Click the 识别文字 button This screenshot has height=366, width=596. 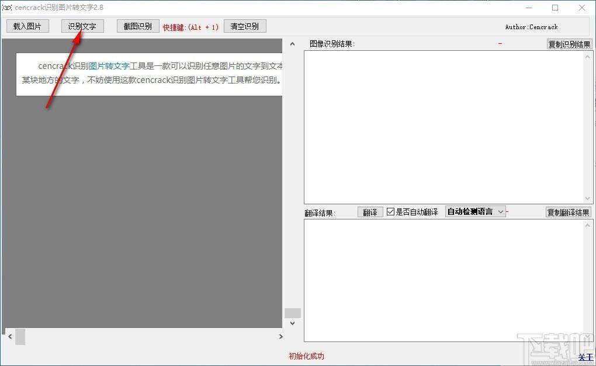82,26
